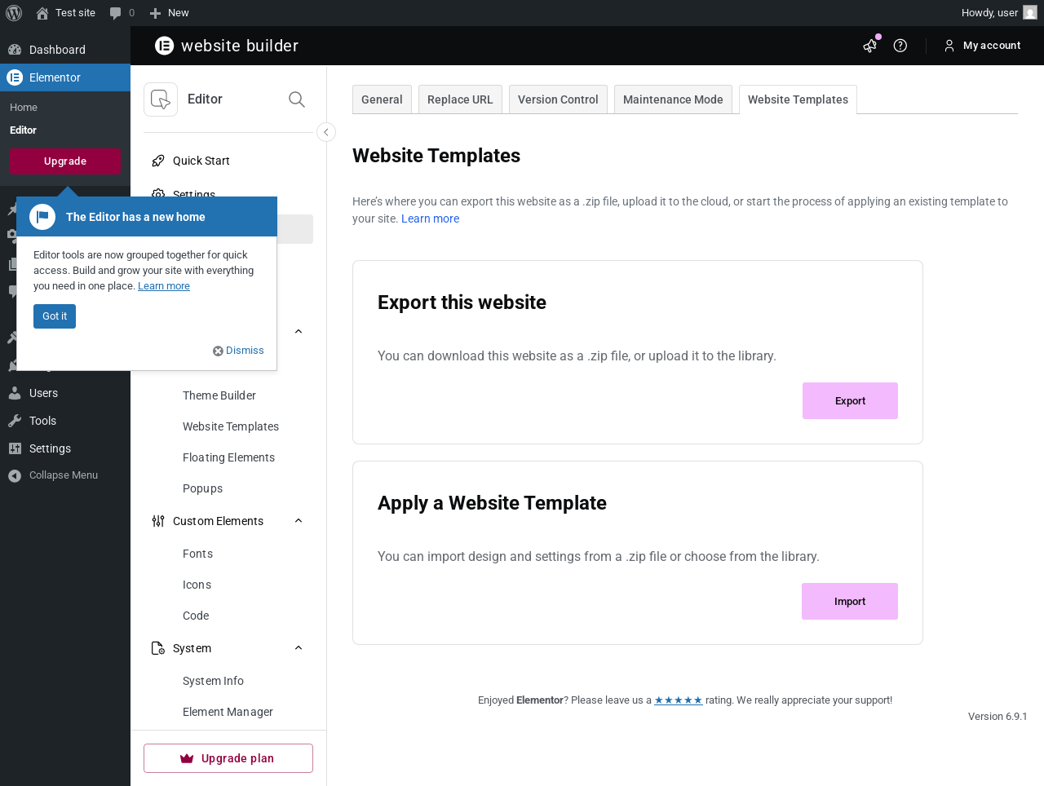Click the Quick Start rocket icon
1044x786 pixels.
tap(158, 161)
